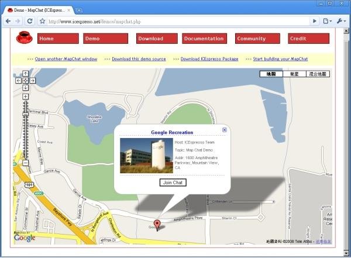The width and height of the screenshot is (351, 258).
Task: Maximize the browser window
Action: coord(330,3)
